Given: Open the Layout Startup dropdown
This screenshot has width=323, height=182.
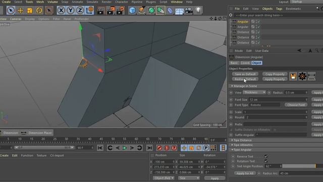Looking at the screenshot, I should pos(306,2).
